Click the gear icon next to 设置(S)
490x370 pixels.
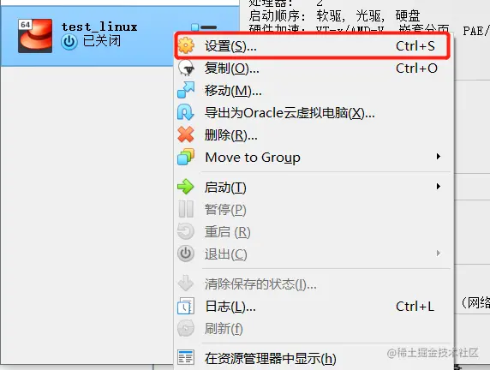click(x=186, y=45)
